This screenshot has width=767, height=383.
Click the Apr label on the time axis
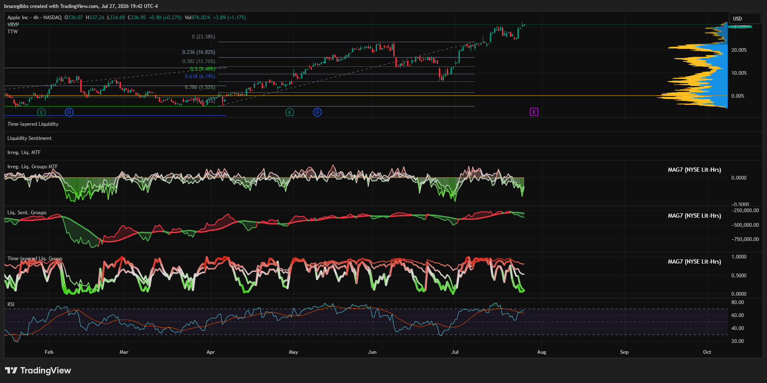point(211,352)
